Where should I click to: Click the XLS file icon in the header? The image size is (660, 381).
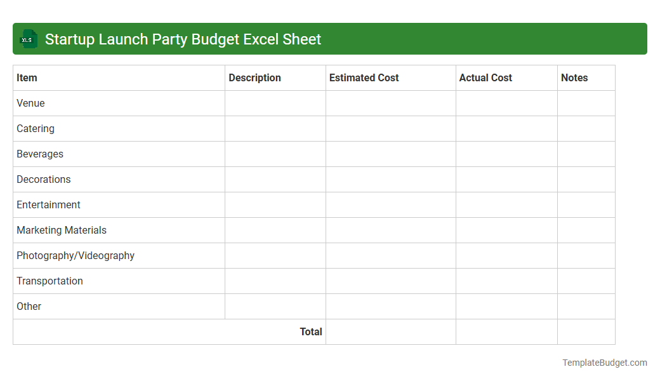click(x=28, y=39)
